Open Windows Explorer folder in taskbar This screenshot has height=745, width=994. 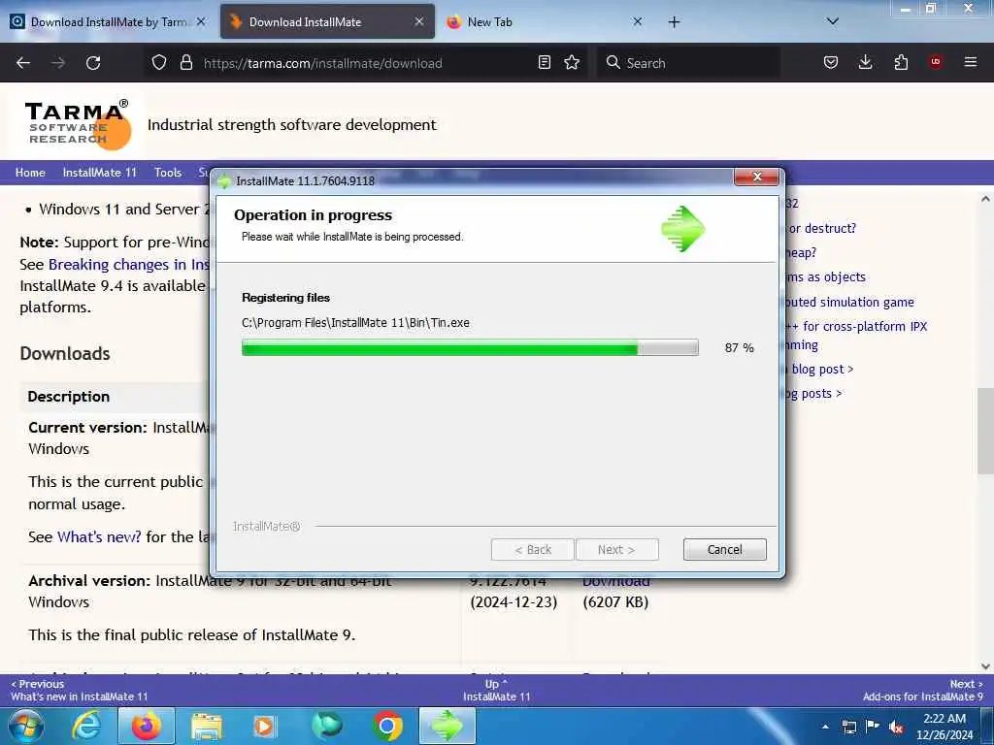pos(207,727)
